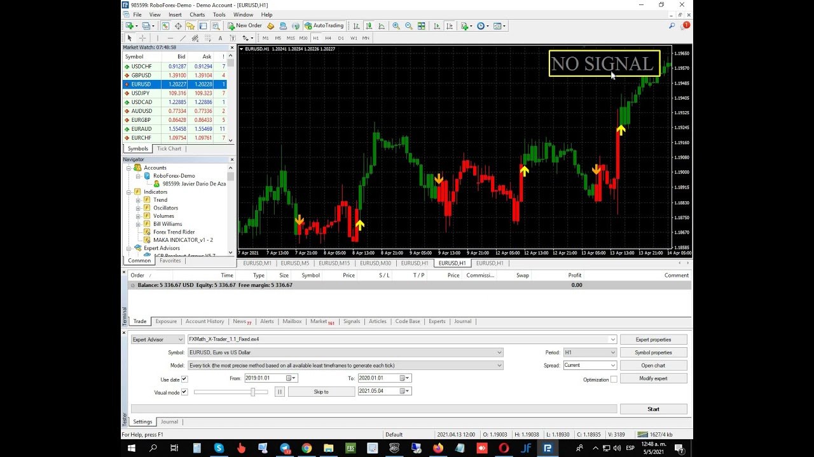Switch chart to line chart icon
Viewport: 814px width, 457px height.
tap(382, 26)
